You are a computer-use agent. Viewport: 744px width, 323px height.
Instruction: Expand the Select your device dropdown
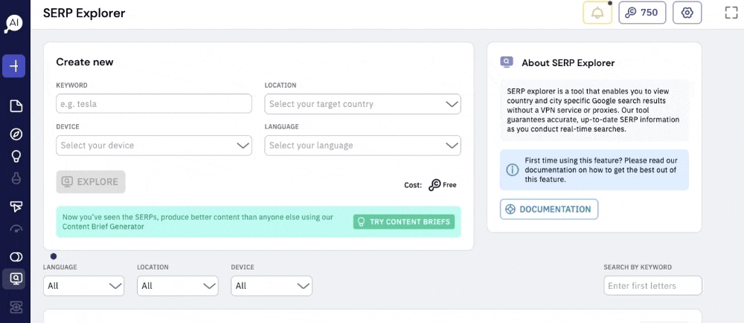point(154,146)
